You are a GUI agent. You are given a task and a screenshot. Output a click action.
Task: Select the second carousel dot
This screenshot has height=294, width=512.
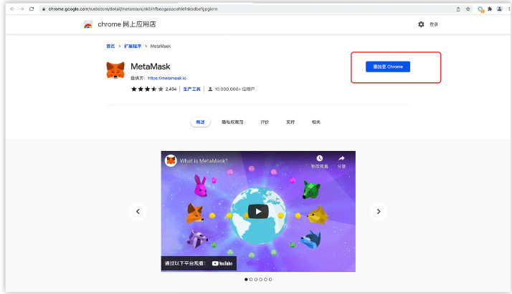coord(251,280)
